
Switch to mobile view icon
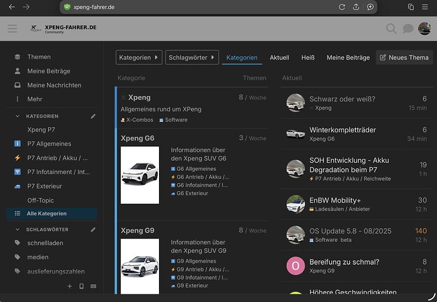click(x=81, y=287)
